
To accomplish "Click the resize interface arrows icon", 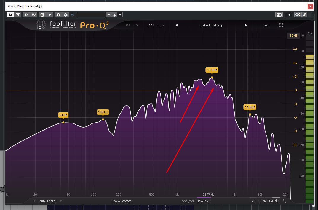I will click(284, 201).
